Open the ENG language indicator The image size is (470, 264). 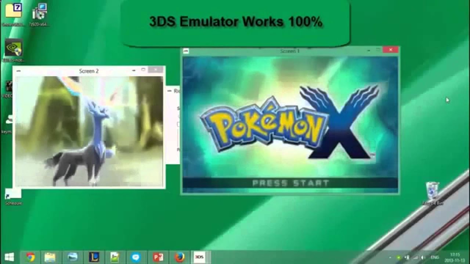[x=435, y=257]
